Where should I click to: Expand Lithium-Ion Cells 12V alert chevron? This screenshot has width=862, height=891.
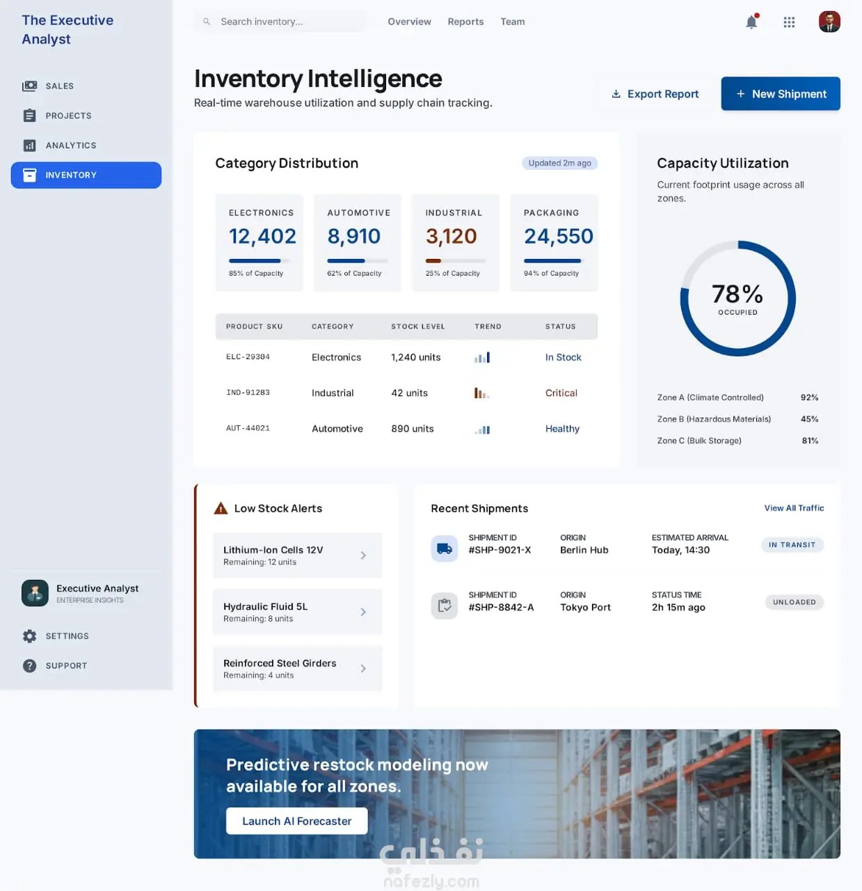pos(363,555)
